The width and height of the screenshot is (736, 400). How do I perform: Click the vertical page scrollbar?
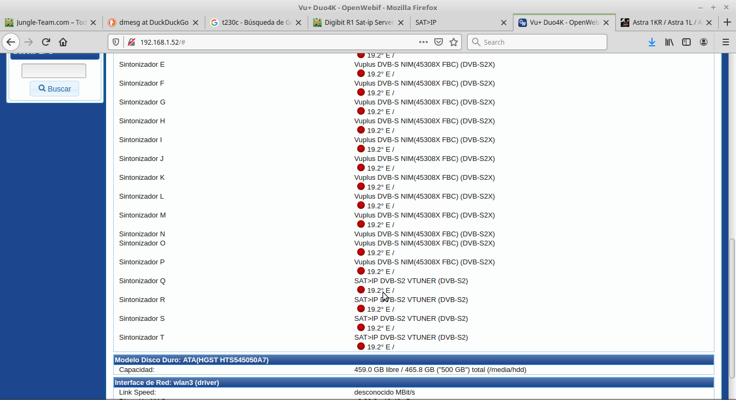[731, 307]
